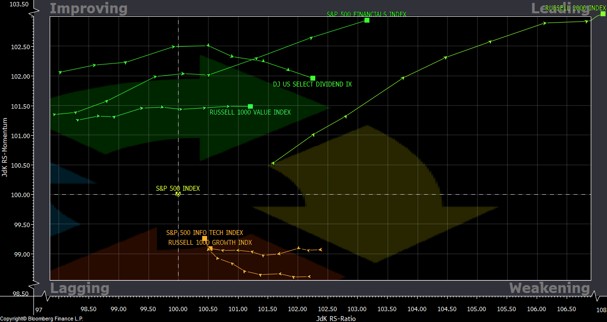This screenshot has height=322, width=607.
Task: Click the 'JdK RS-Ratio' axis title
Action: coord(336,319)
